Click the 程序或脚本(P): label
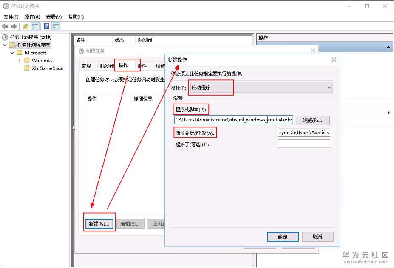394x268 pixels. tap(190, 110)
